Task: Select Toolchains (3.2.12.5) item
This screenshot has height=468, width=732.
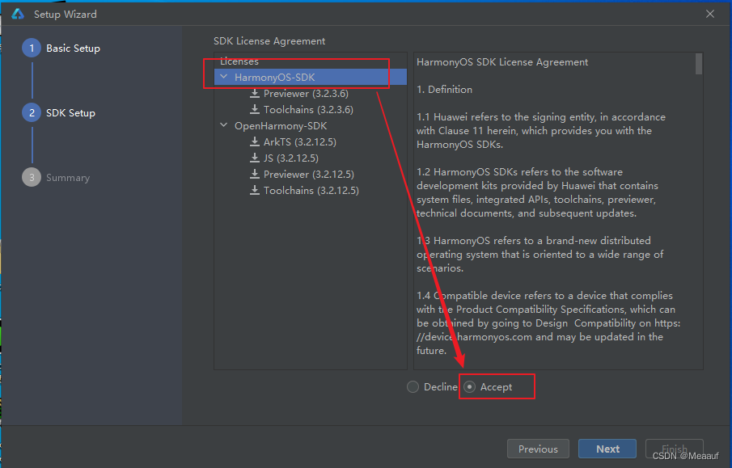Action: pos(311,191)
